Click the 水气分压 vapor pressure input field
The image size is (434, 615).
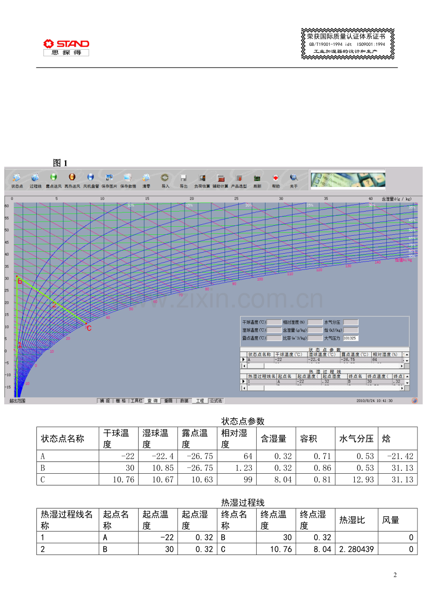point(351,322)
